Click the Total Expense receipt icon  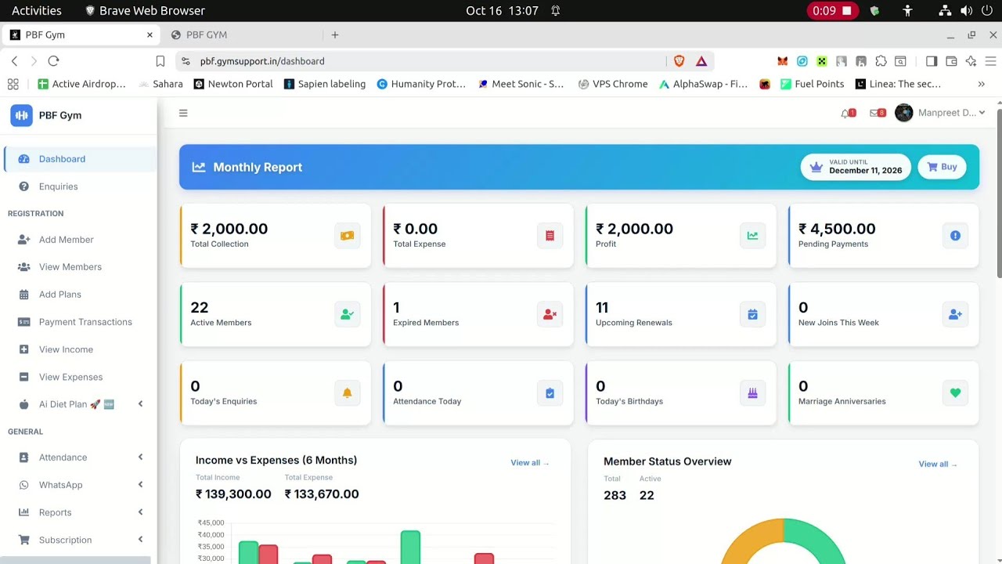click(x=550, y=236)
